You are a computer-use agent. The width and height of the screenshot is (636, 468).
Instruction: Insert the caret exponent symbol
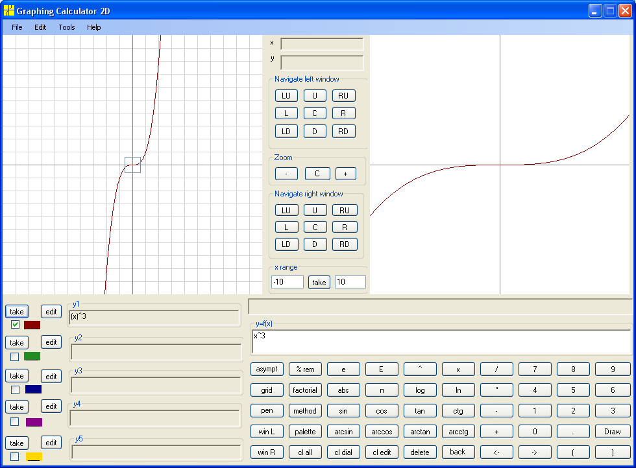[x=420, y=369]
